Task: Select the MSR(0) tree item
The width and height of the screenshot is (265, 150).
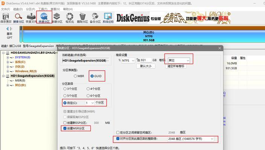Action: 20,81
